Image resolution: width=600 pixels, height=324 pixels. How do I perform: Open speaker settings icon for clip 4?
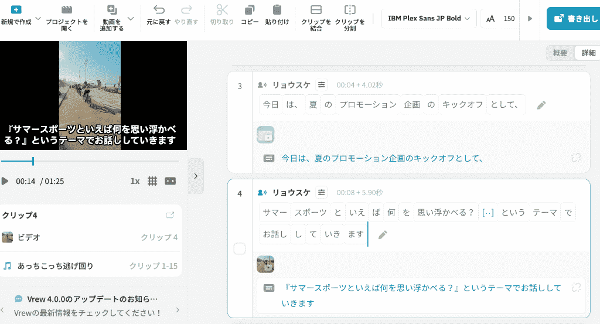pyautogui.click(x=322, y=192)
